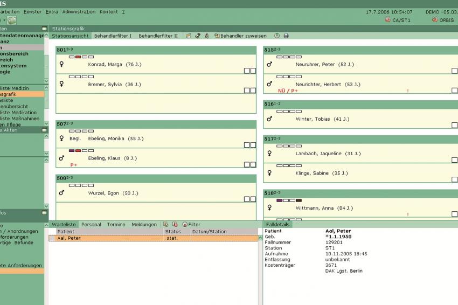Click the down arrow of the top sidebar list
Image resolution: width=458 pixels, height=305 pixels.
pos(46,81)
